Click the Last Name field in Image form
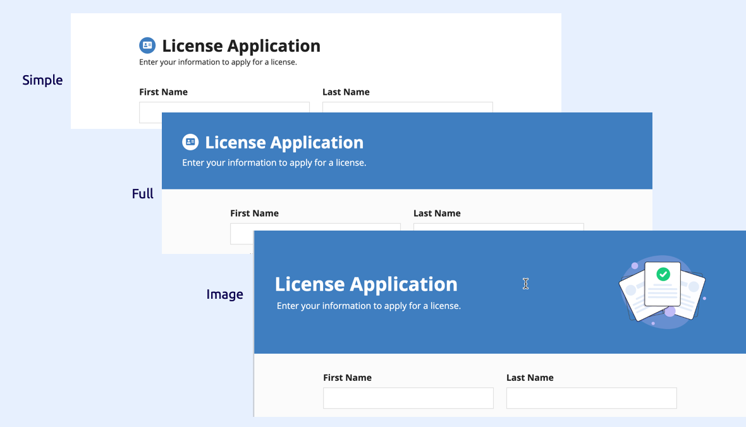The width and height of the screenshot is (746, 427). [x=591, y=398]
